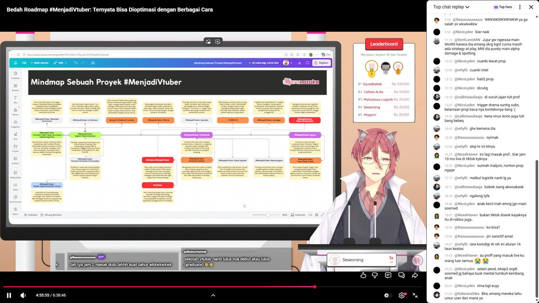The image size is (539, 303).
Task: Open Elemen panel in Canva sidebar
Action: pyautogui.click(x=15, y=87)
